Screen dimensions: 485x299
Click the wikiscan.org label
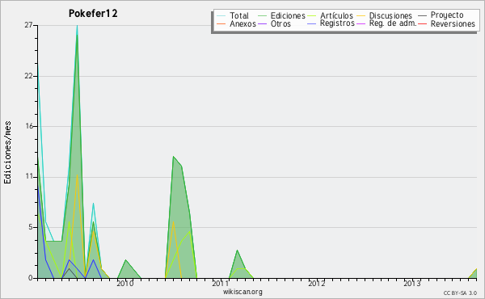[242, 292]
